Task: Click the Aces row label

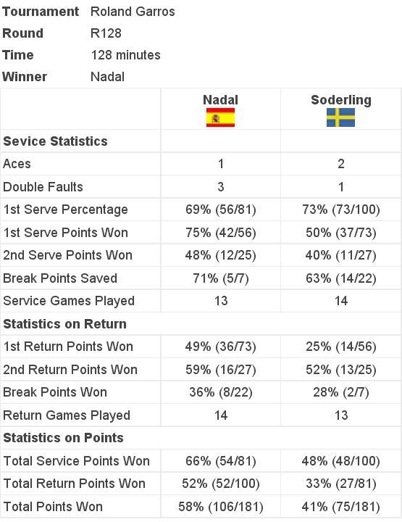Action: (17, 164)
